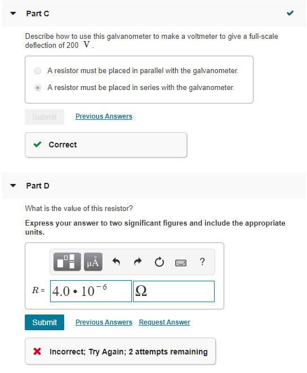Select the parallel resistor radio option
Screen dimensions: 307x373
(x=38, y=71)
